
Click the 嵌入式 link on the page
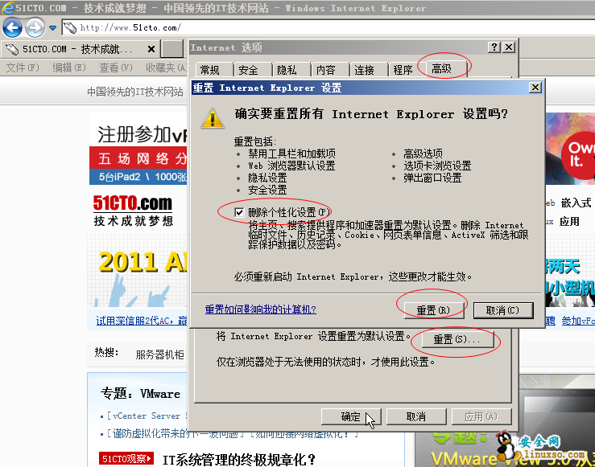[x=576, y=203]
